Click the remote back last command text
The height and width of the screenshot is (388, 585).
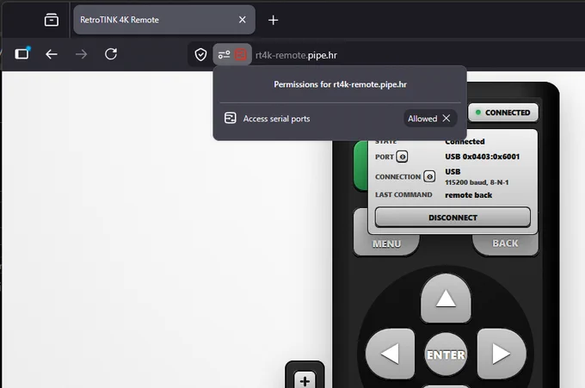click(468, 195)
